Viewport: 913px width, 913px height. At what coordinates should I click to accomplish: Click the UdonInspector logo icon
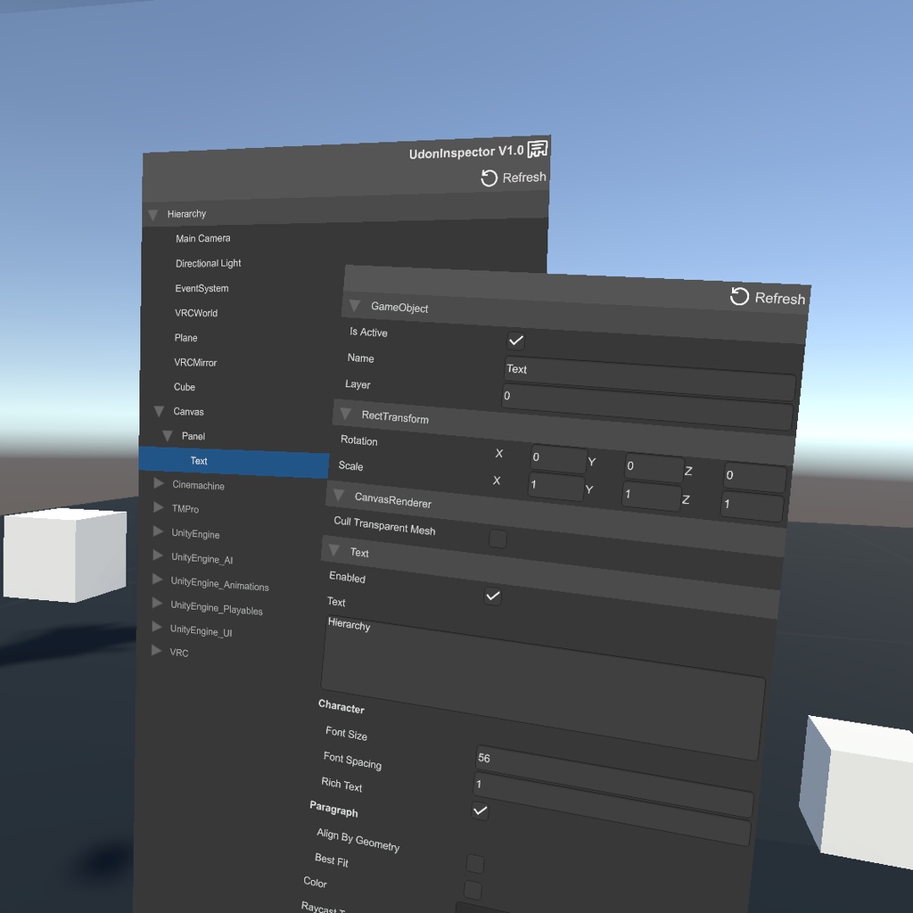tap(538, 149)
